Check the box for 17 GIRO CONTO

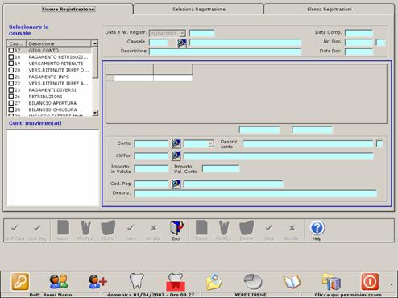(11, 50)
